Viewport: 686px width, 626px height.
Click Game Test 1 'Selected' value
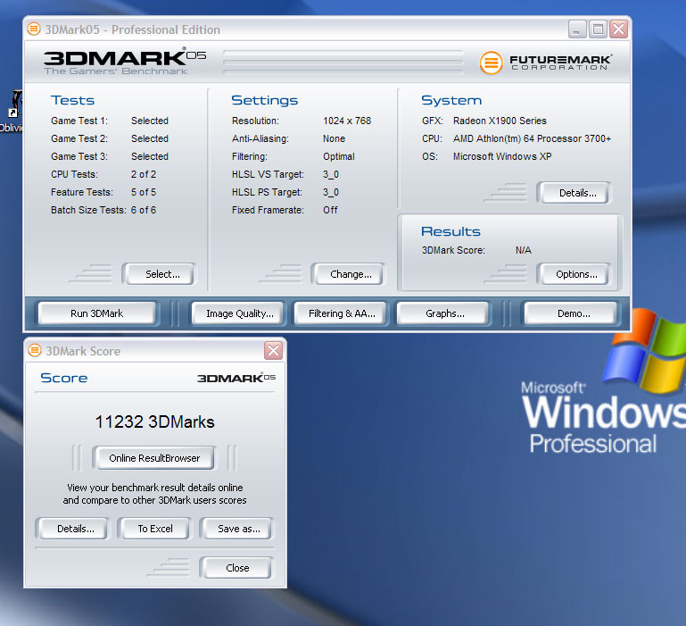click(150, 121)
